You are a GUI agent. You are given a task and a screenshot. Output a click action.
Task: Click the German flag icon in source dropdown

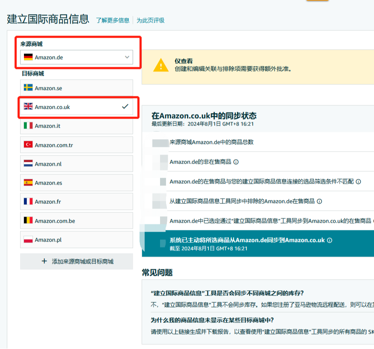[x=28, y=57]
